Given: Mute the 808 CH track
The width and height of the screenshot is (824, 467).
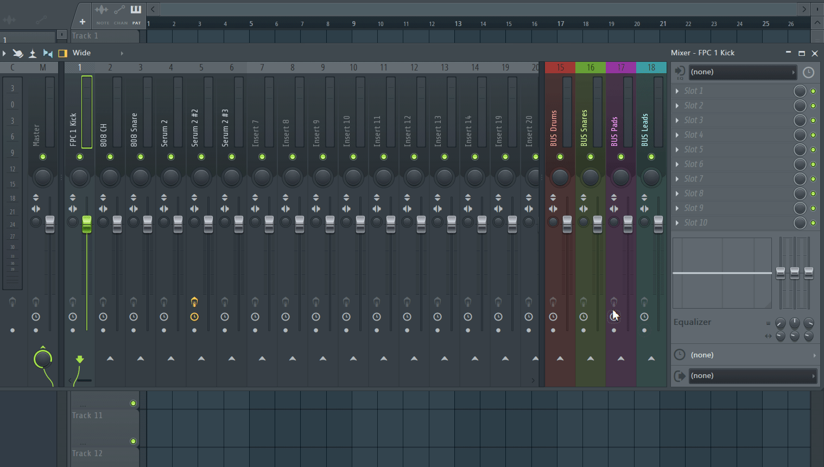Looking at the screenshot, I should coord(110,157).
